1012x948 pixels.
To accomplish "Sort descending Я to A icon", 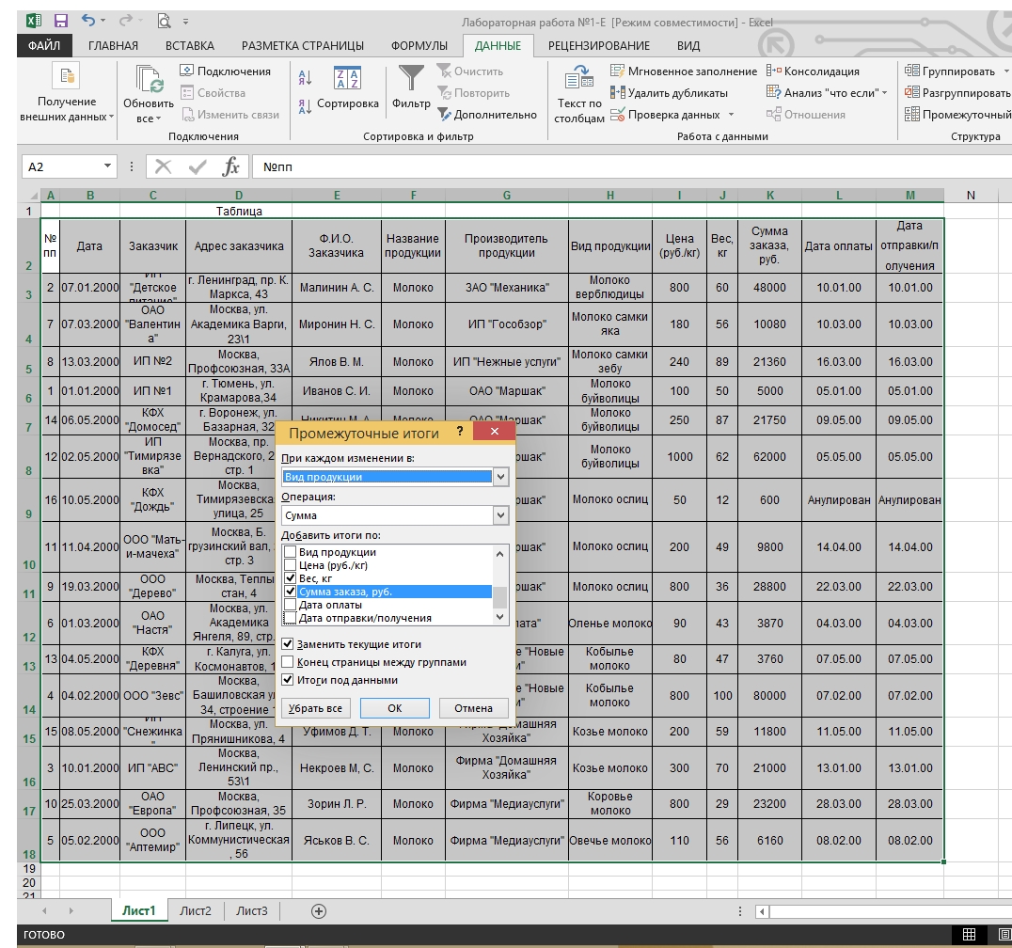I will click(x=306, y=106).
